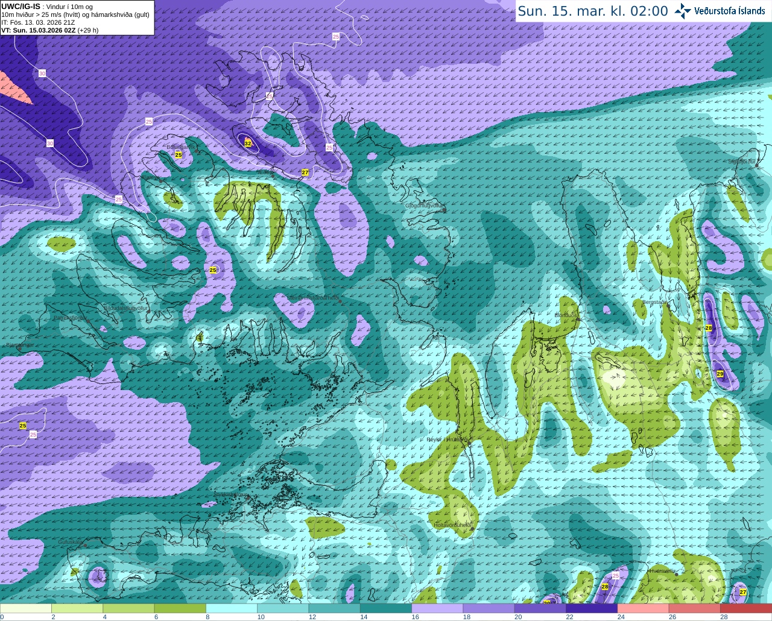Click the Steingrímsfjarðarheiði station label
The image size is (772, 621).
pyautogui.click(x=312, y=298)
